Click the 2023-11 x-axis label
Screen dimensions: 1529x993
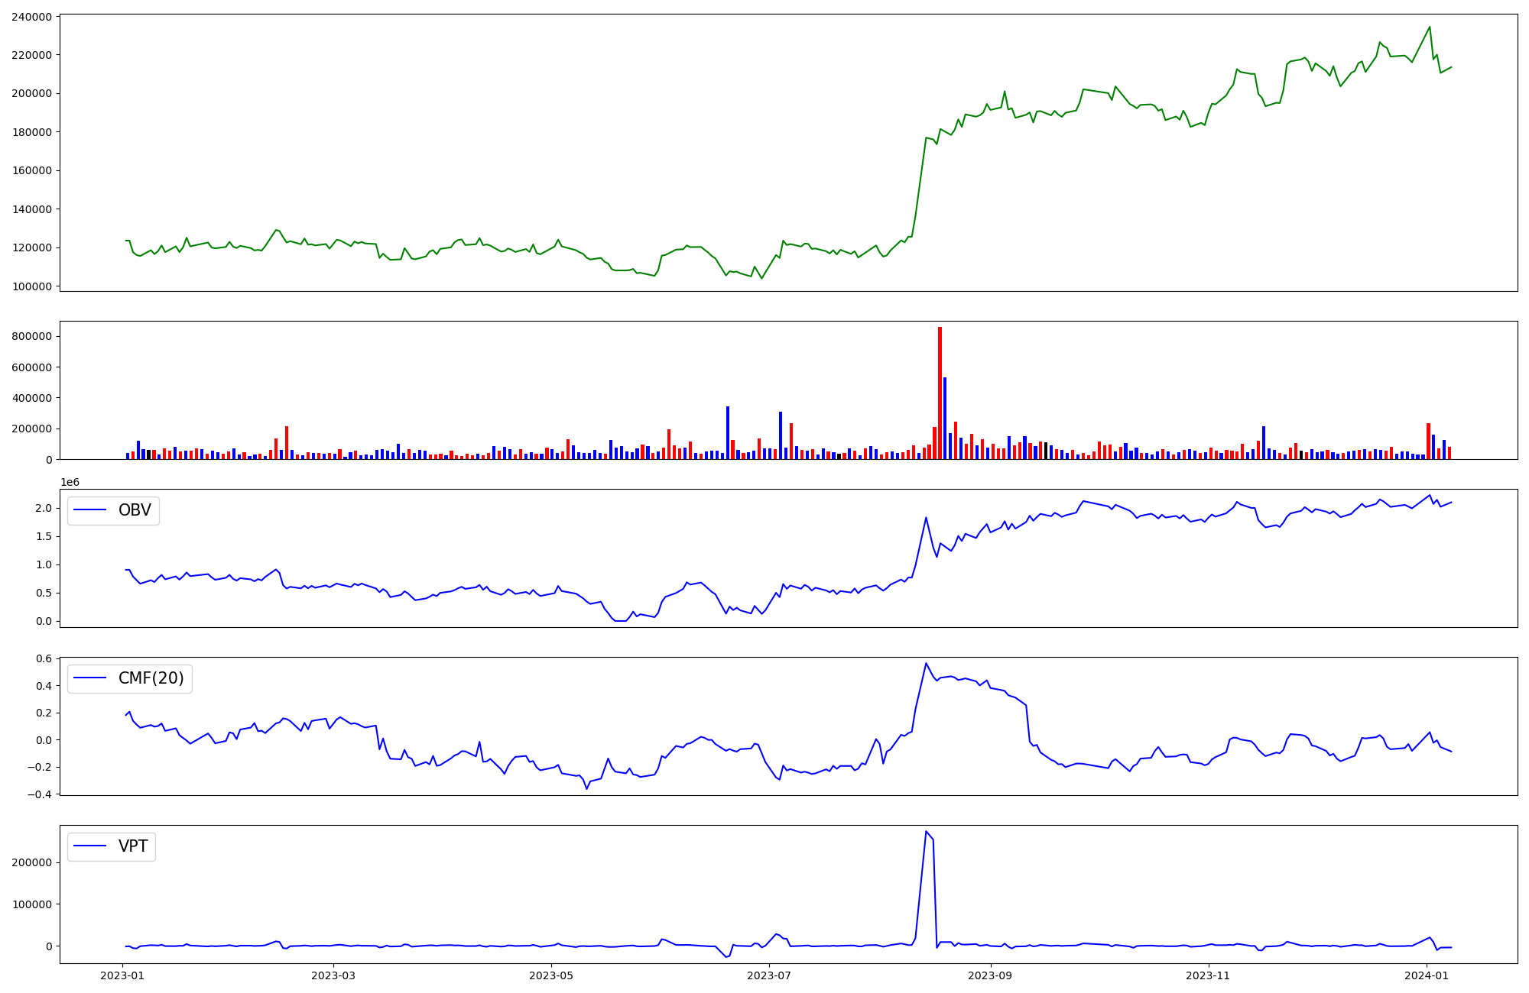(x=1209, y=975)
